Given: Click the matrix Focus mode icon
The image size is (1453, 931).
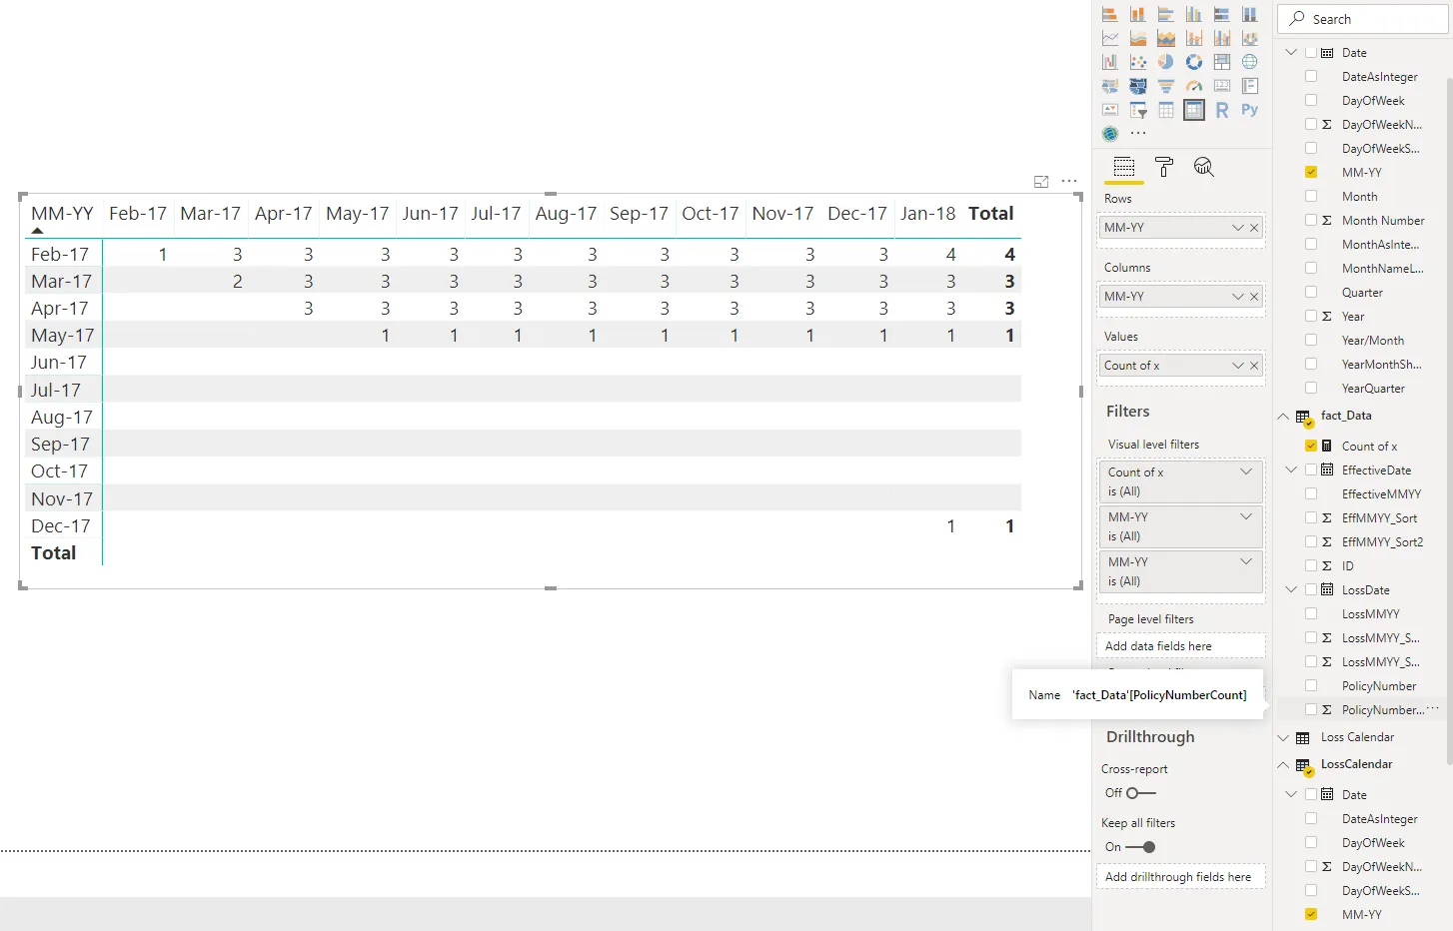Looking at the screenshot, I should [1041, 182].
